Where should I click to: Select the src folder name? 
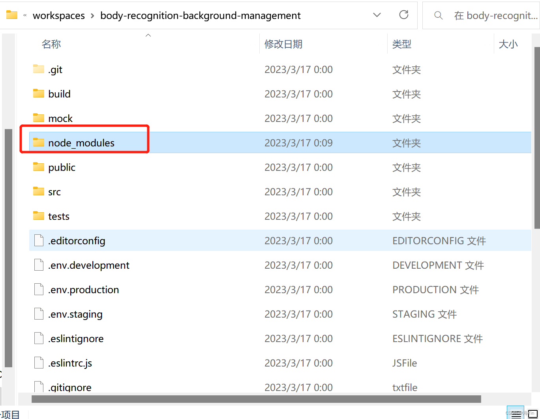[54, 192]
